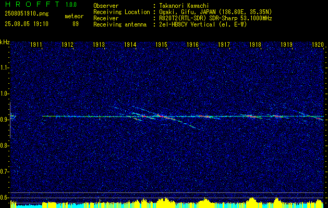328x208 pixels.
Task: Click time marker 1914
Action: (x=130, y=44)
